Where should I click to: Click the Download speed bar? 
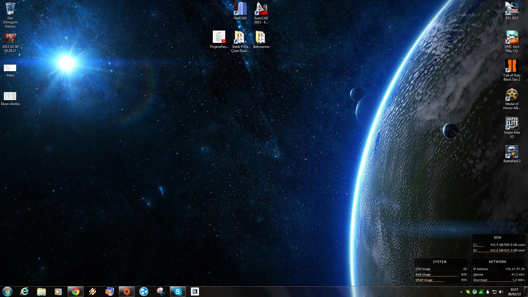coord(499,280)
